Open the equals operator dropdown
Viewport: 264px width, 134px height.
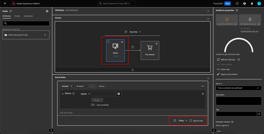[x=86, y=94]
